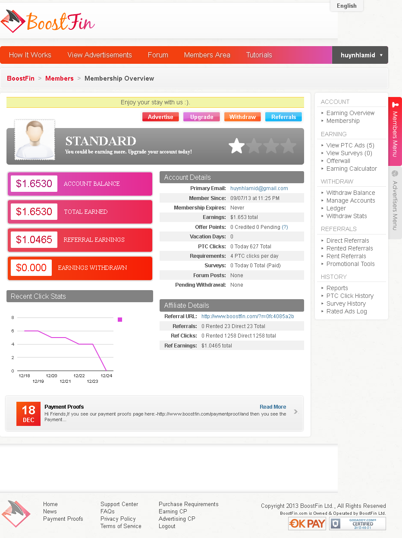Screen dimensions: 402x538
Task: Open PTC Click History
Action: tap(350, 296)
